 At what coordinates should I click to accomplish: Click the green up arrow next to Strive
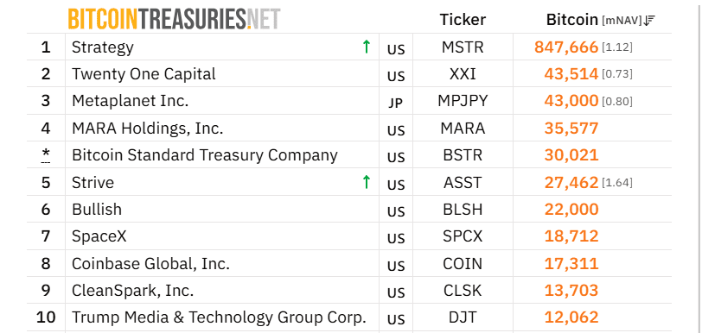tap(367, 182)
